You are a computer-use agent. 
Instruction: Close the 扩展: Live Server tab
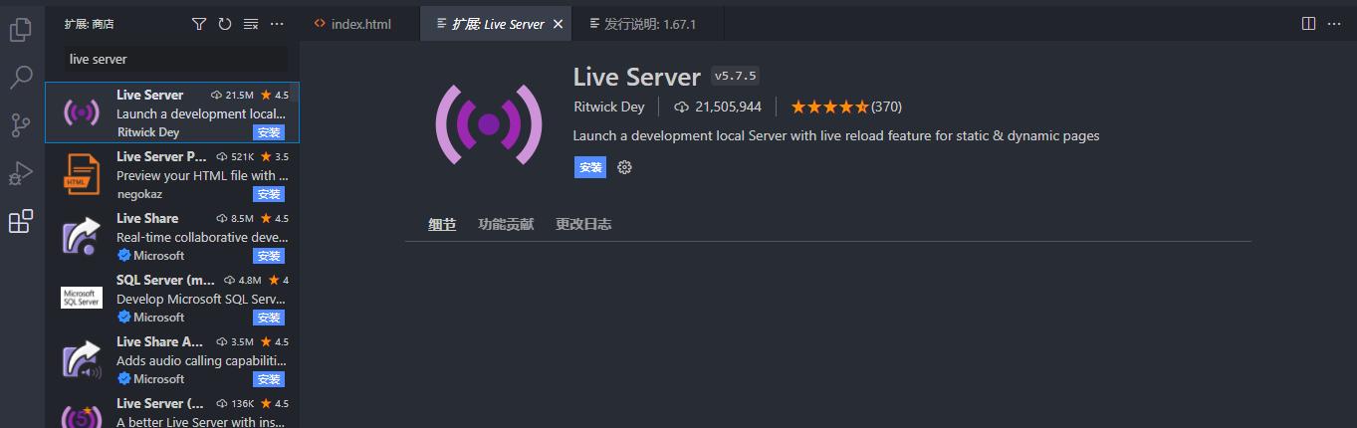[559, 24]
